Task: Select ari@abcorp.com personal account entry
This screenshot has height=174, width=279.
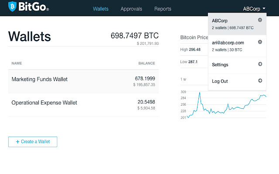Action: click(237, 46)
